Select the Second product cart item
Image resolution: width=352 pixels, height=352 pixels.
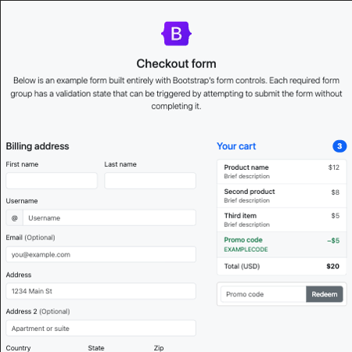[x=282, y=196]
